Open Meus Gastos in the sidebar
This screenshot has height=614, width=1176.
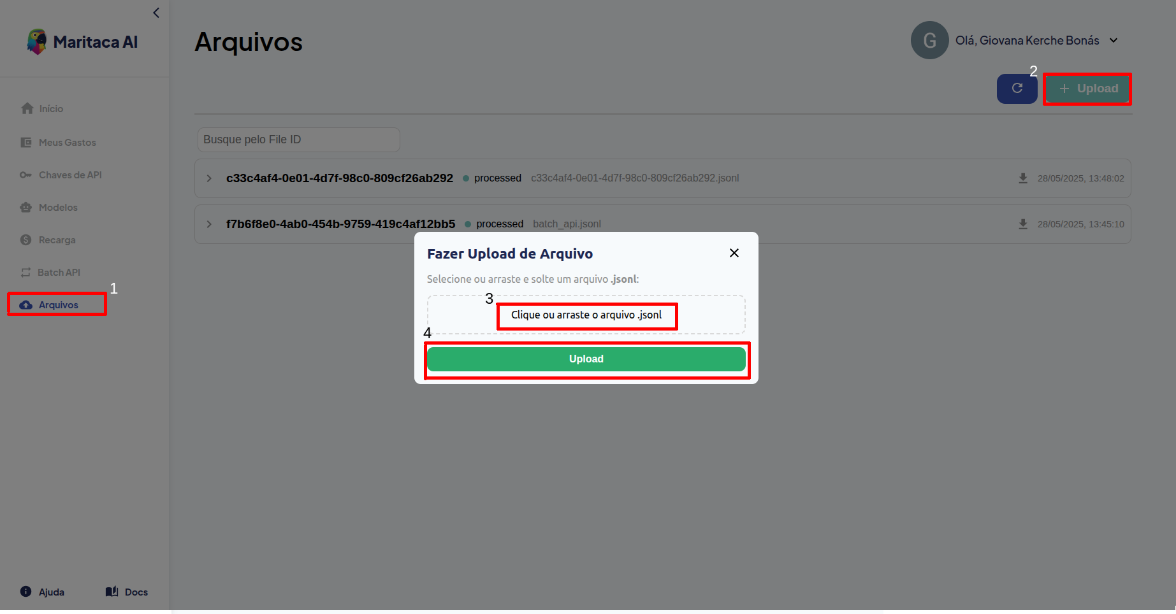[58, 142]
